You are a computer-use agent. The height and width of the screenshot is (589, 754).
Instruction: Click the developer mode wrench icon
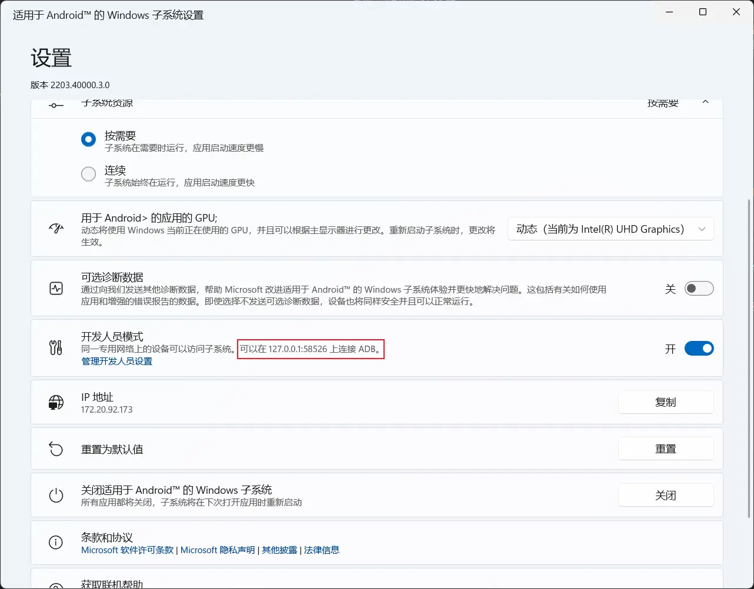tap(56, 348)
